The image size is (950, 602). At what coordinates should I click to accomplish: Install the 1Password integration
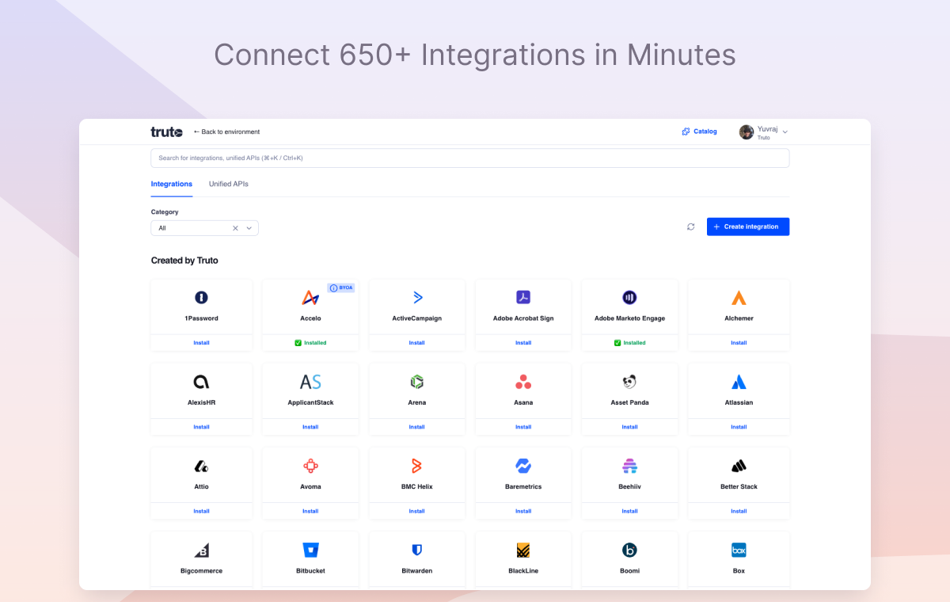tap(201, 343)
